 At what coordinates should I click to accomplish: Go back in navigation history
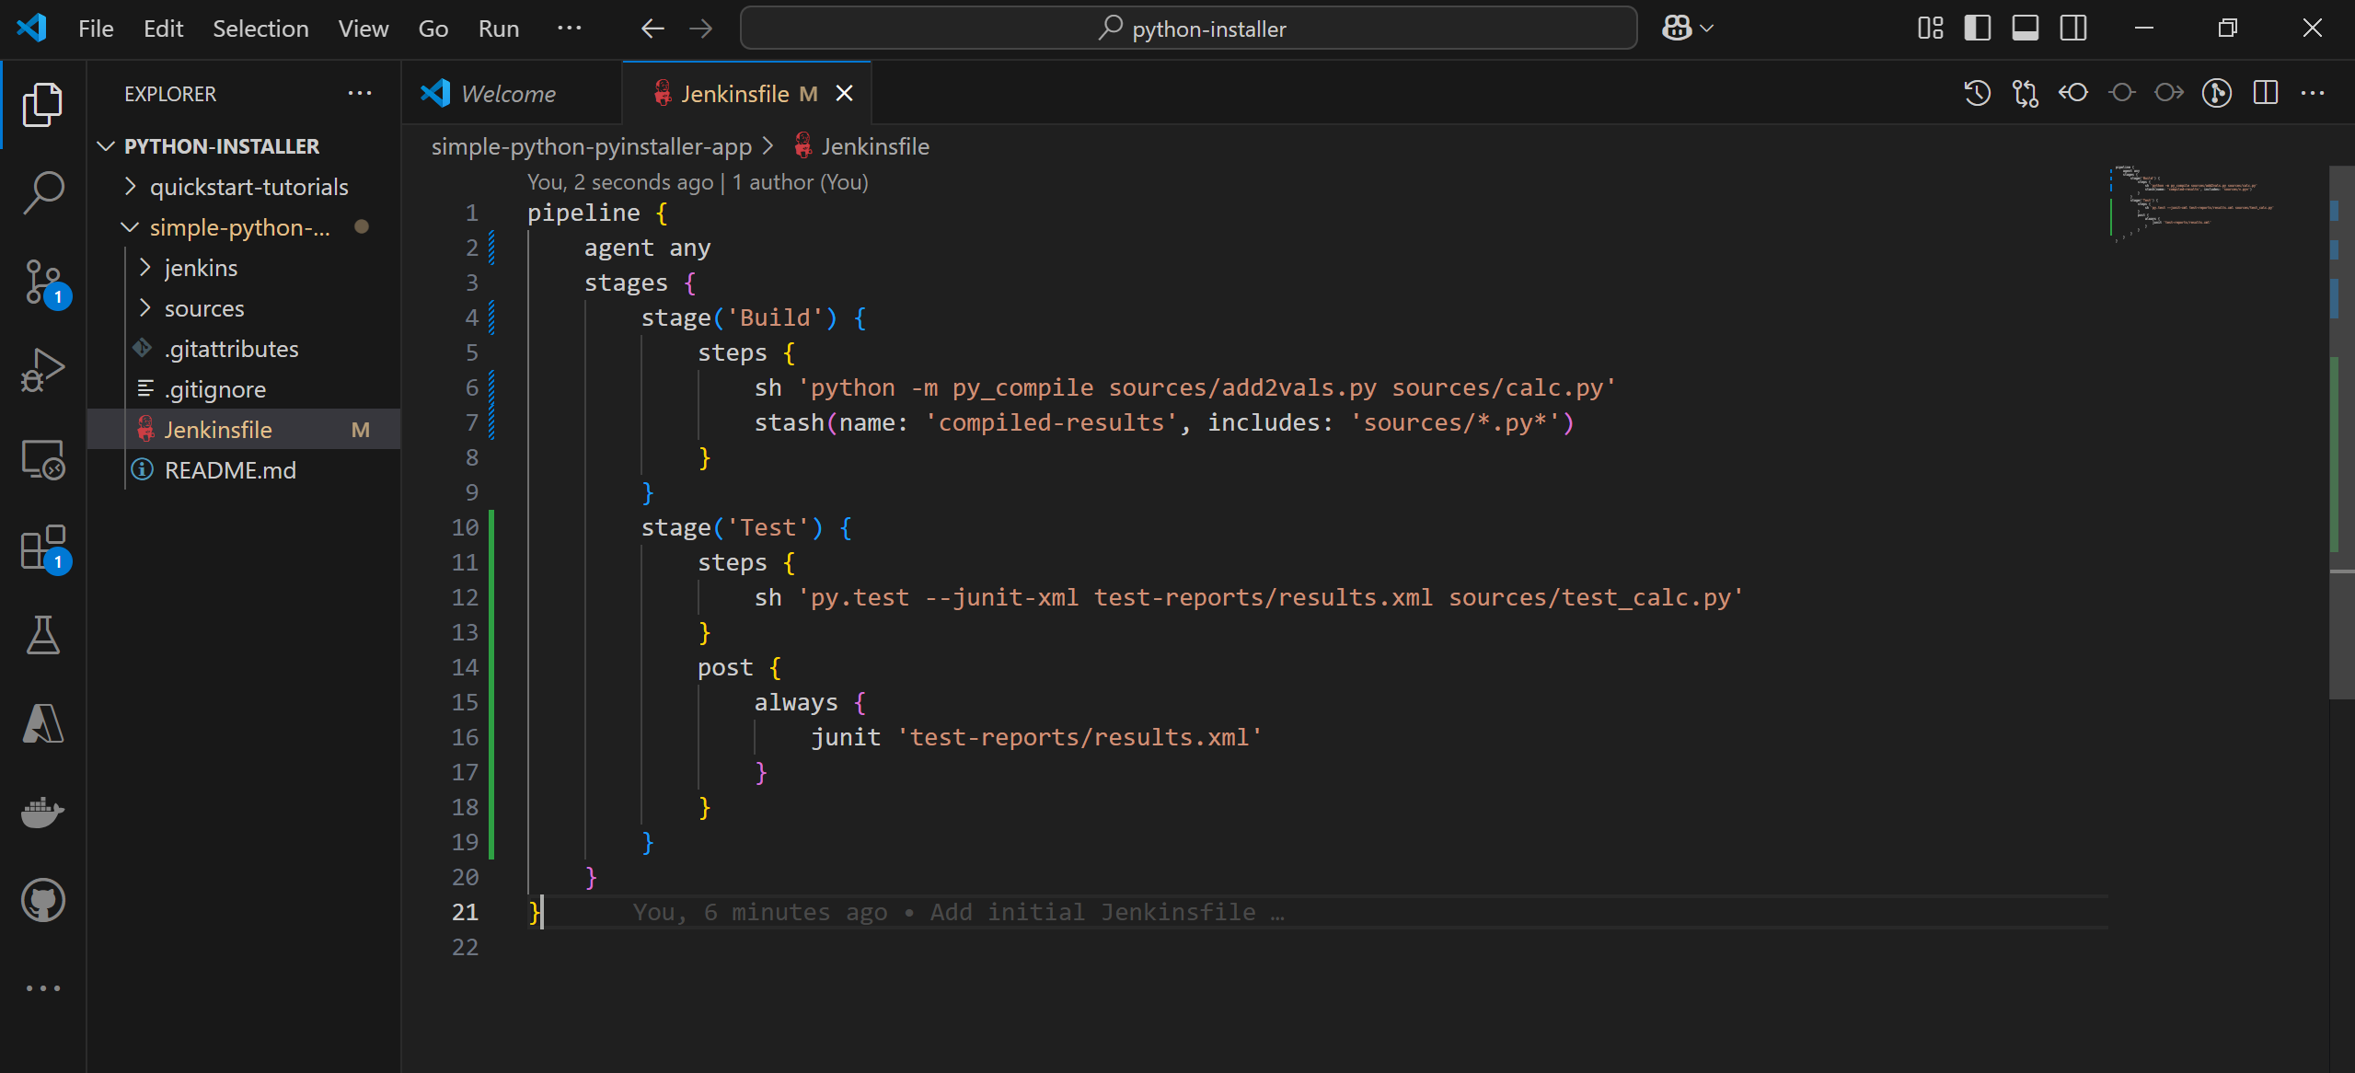tap(652, 29)
